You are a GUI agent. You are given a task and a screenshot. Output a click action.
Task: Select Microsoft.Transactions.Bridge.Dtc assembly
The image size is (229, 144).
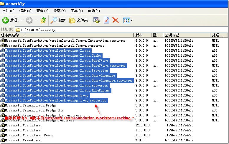coord(34,111)
